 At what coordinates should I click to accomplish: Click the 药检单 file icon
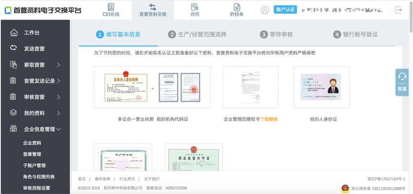[x=237, y=7]
